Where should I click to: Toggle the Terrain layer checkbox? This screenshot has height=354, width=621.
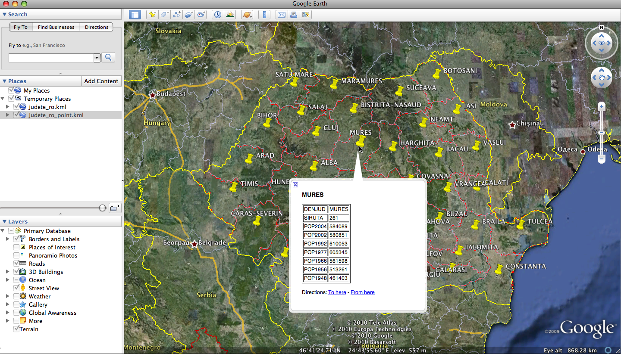(16, 329)
